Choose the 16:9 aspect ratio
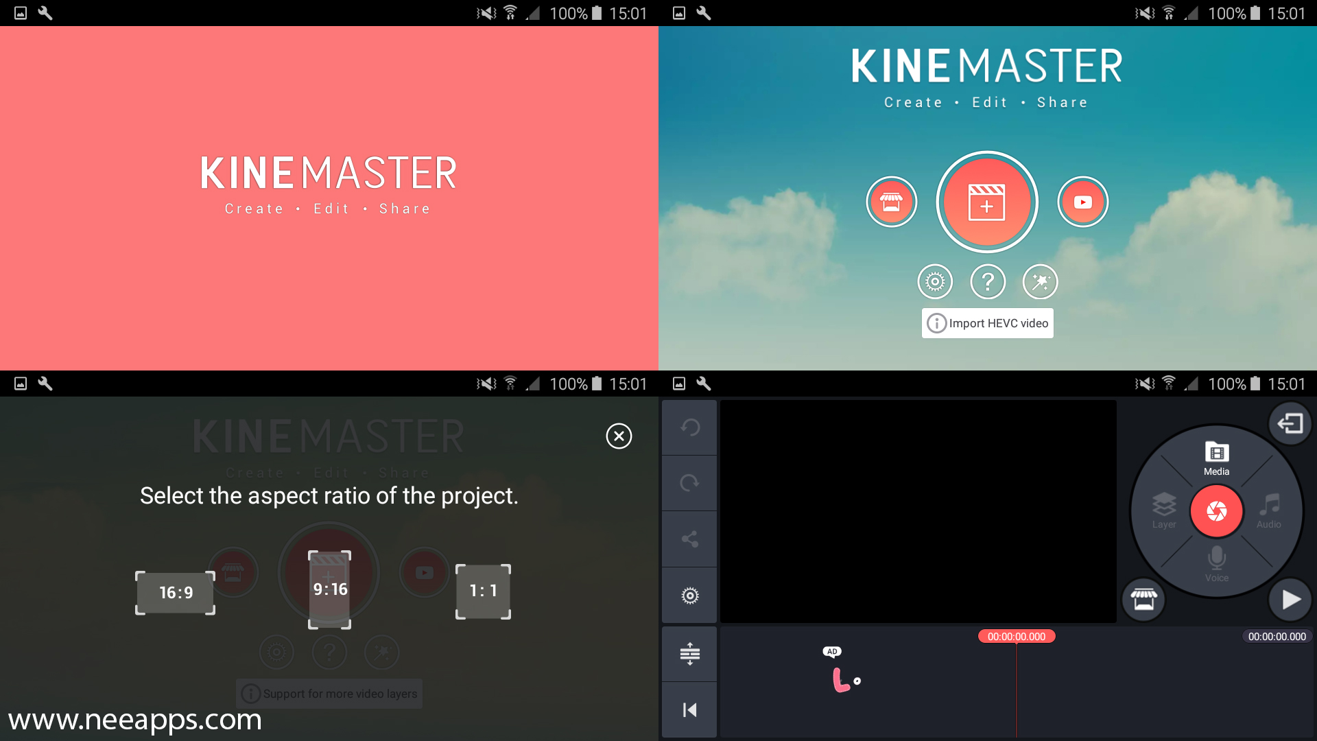Image resolution: width=1317 pixels, height=741 pixels. [x=176, y=593]
